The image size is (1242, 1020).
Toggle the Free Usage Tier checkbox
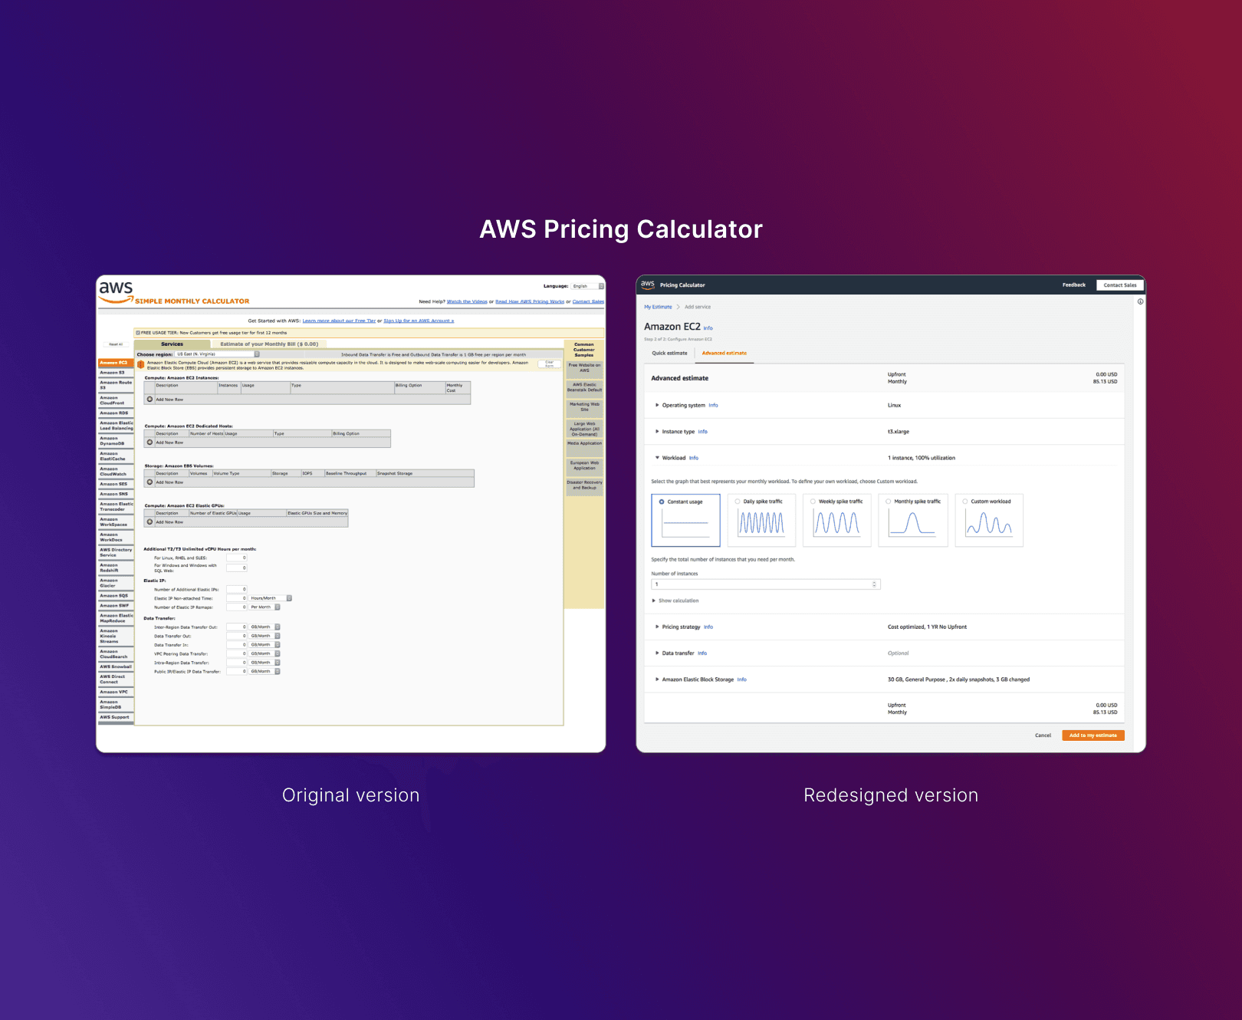(x=138, y=333)
